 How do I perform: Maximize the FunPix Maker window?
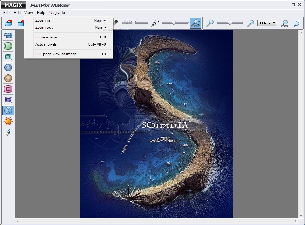coord(293,5)
